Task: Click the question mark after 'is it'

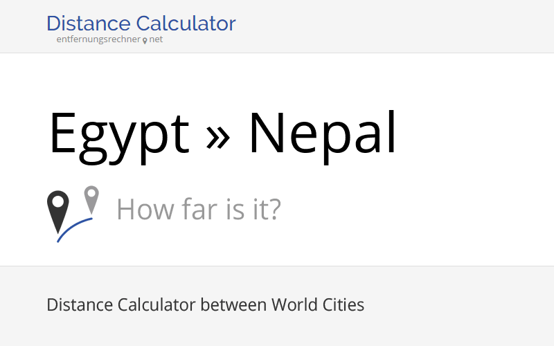Action: point(274,209)
